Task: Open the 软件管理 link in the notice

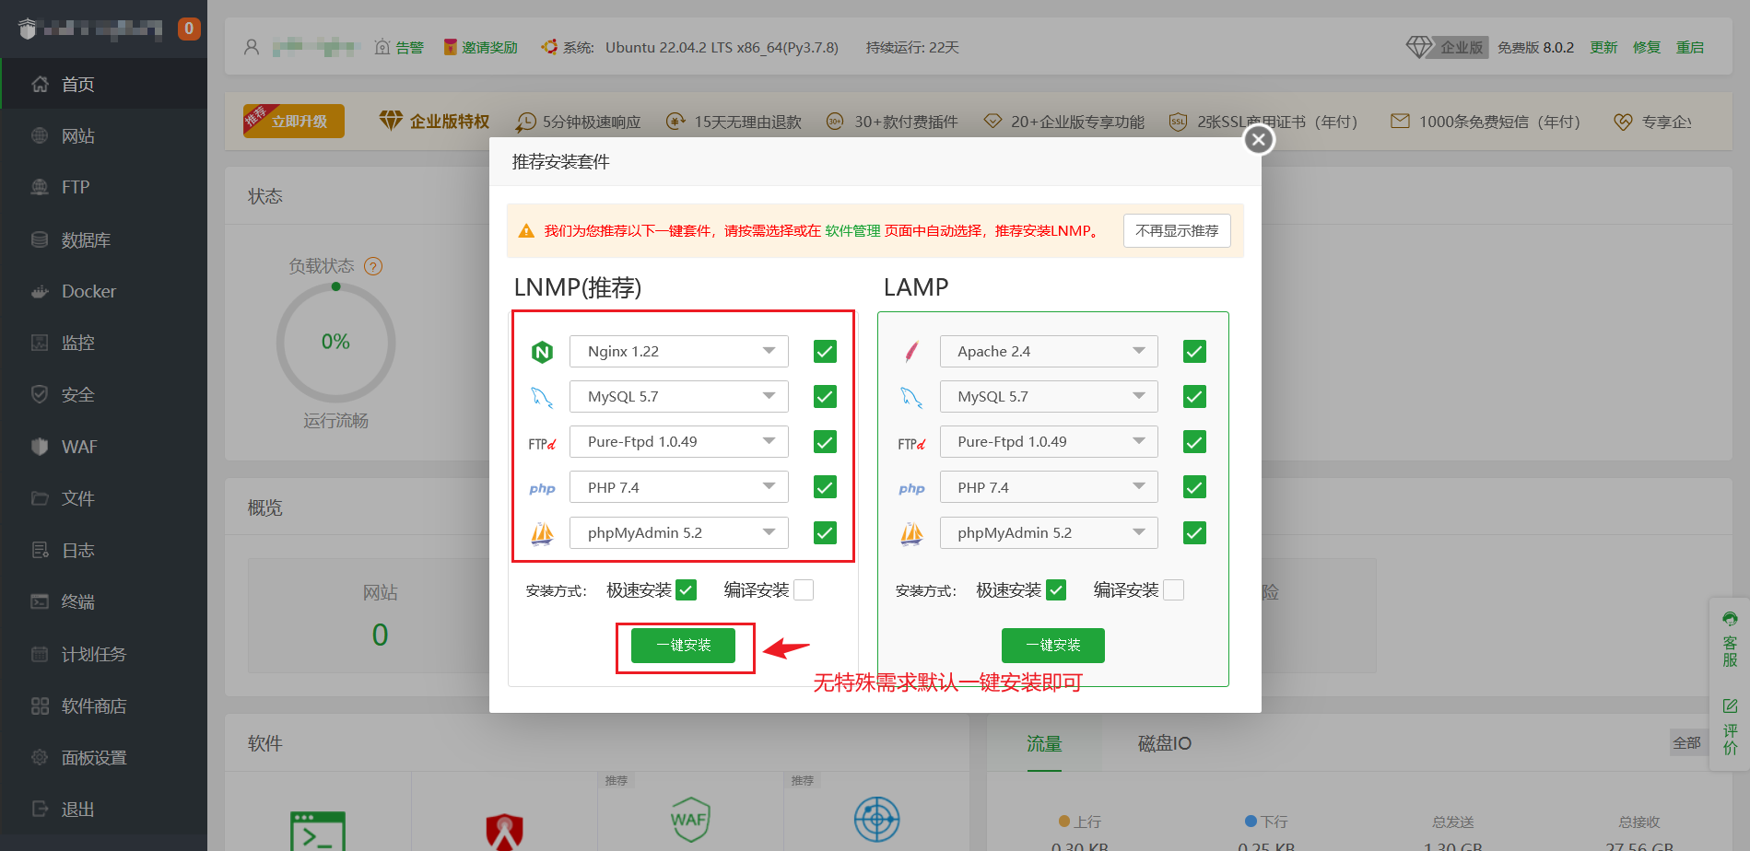Action: coord(852,231)
